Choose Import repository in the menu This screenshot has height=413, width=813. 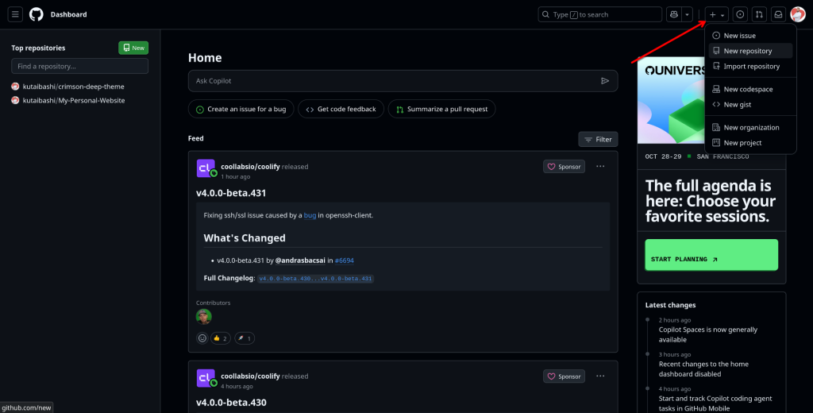click(x=750, y=67)
